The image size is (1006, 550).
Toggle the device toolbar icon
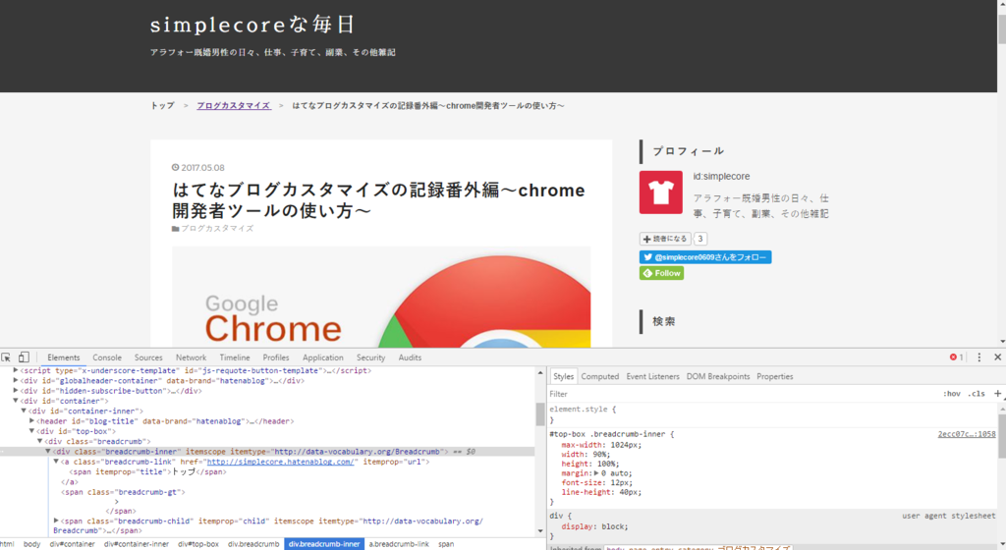(x=24, y=357)
